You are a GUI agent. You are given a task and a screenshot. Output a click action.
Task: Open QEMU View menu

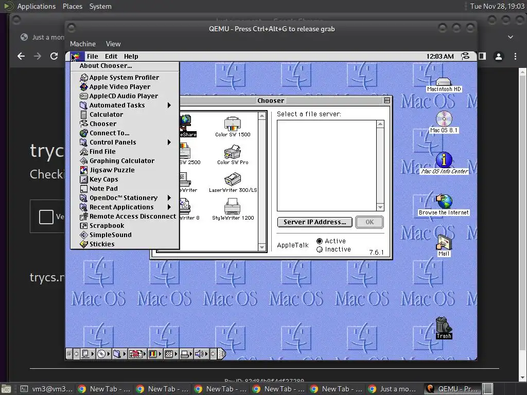tap(113, 44)
